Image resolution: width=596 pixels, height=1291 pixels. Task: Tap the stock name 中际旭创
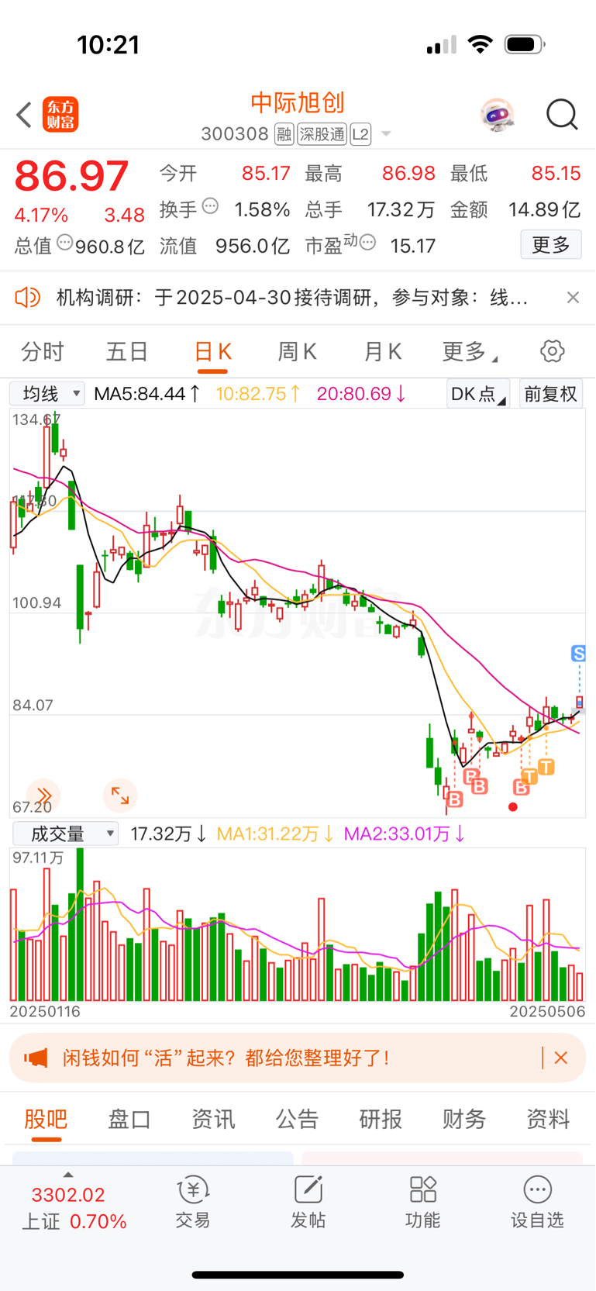pos(298,102)
